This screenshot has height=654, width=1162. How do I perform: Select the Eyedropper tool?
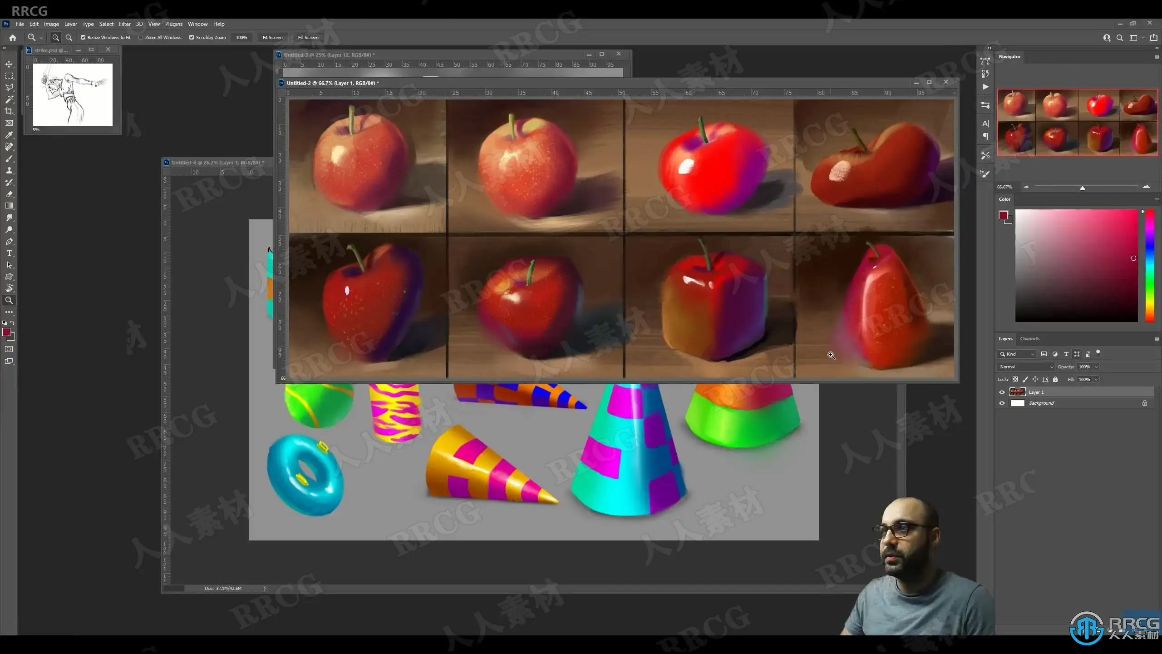pyautogui.click(x=9, y=135)
